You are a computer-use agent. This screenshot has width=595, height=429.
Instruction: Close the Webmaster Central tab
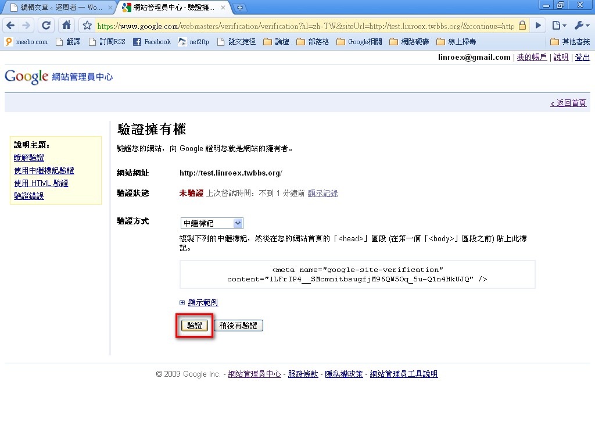tap(223, 7)
